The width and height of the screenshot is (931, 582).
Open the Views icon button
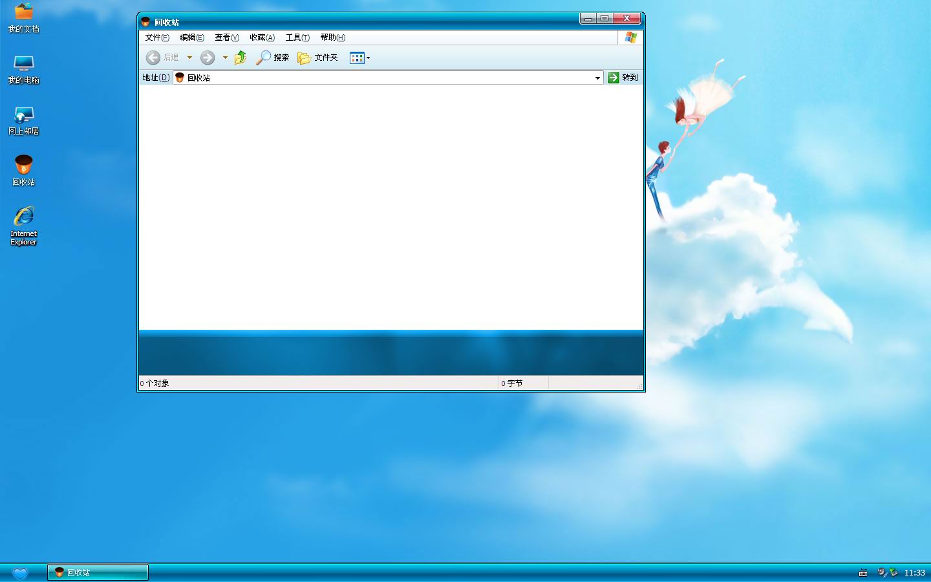357,58
